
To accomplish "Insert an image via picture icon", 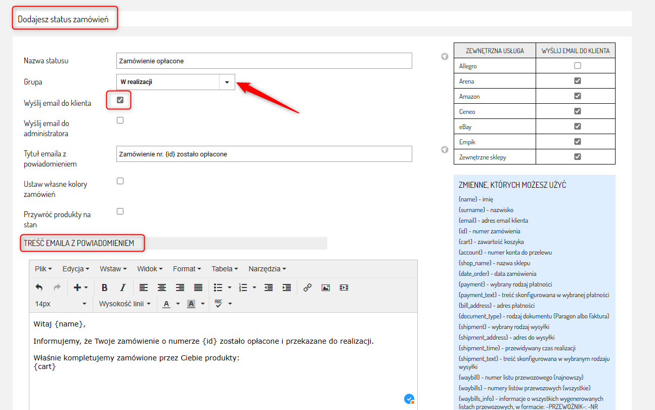I will (326, 288).
